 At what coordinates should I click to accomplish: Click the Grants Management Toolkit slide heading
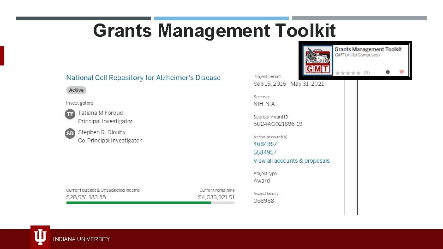(x=215, y=30)
